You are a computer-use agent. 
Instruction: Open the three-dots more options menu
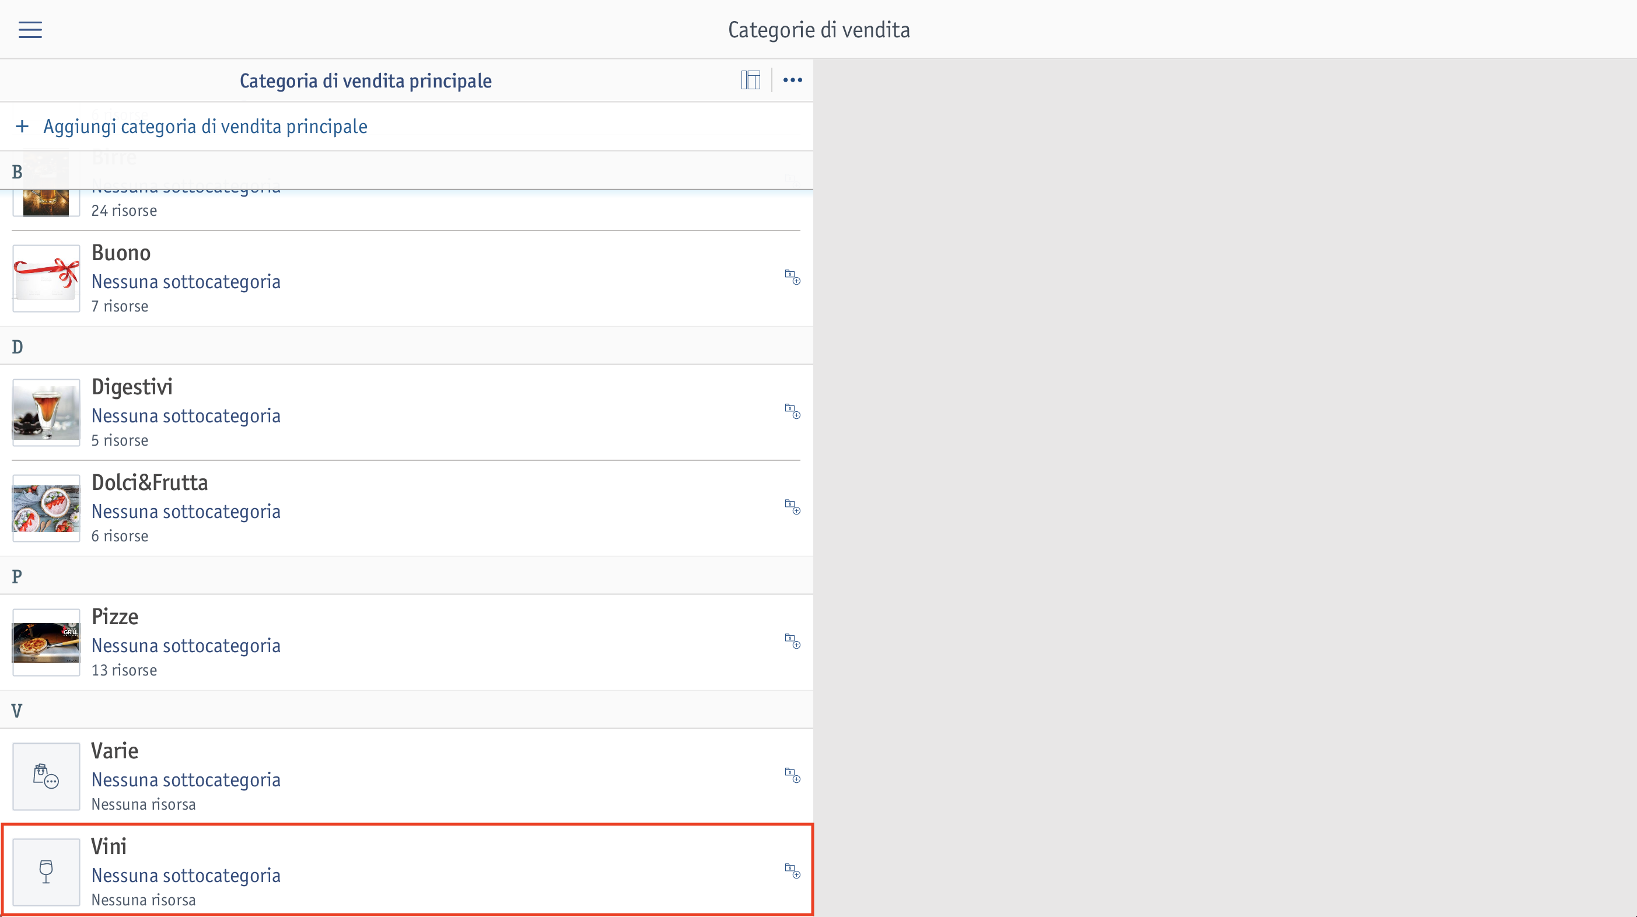(792, 80)
